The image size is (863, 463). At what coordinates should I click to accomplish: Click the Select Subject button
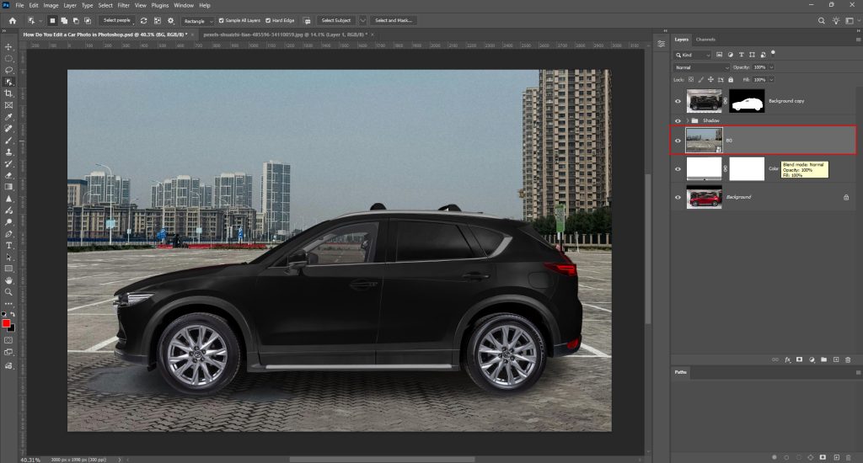coord(336,19)
